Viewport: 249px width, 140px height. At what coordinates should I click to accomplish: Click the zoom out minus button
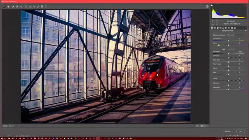4,126
